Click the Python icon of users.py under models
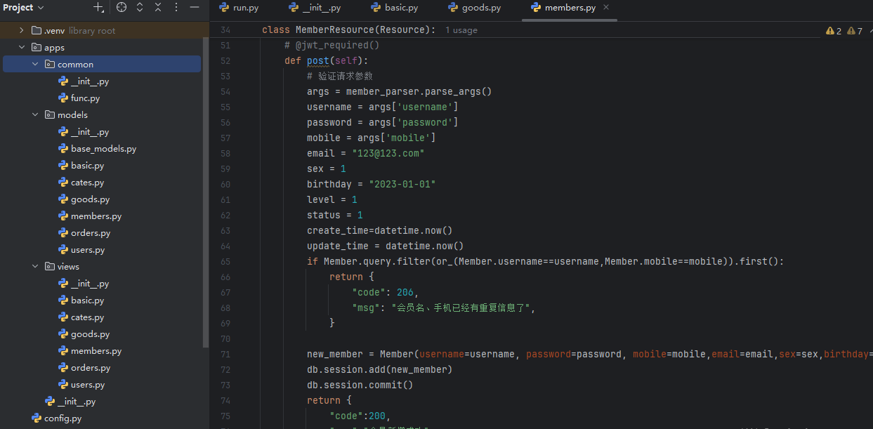The image size is (873, 429). coord(63,249)
